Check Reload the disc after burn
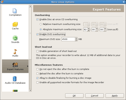 pos(37,74)
